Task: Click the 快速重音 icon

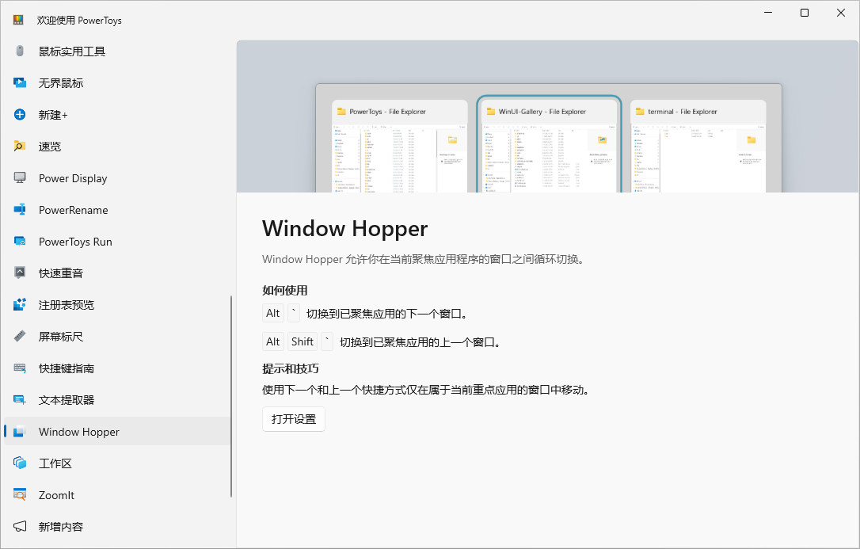Action: click(x=20, y=273)
